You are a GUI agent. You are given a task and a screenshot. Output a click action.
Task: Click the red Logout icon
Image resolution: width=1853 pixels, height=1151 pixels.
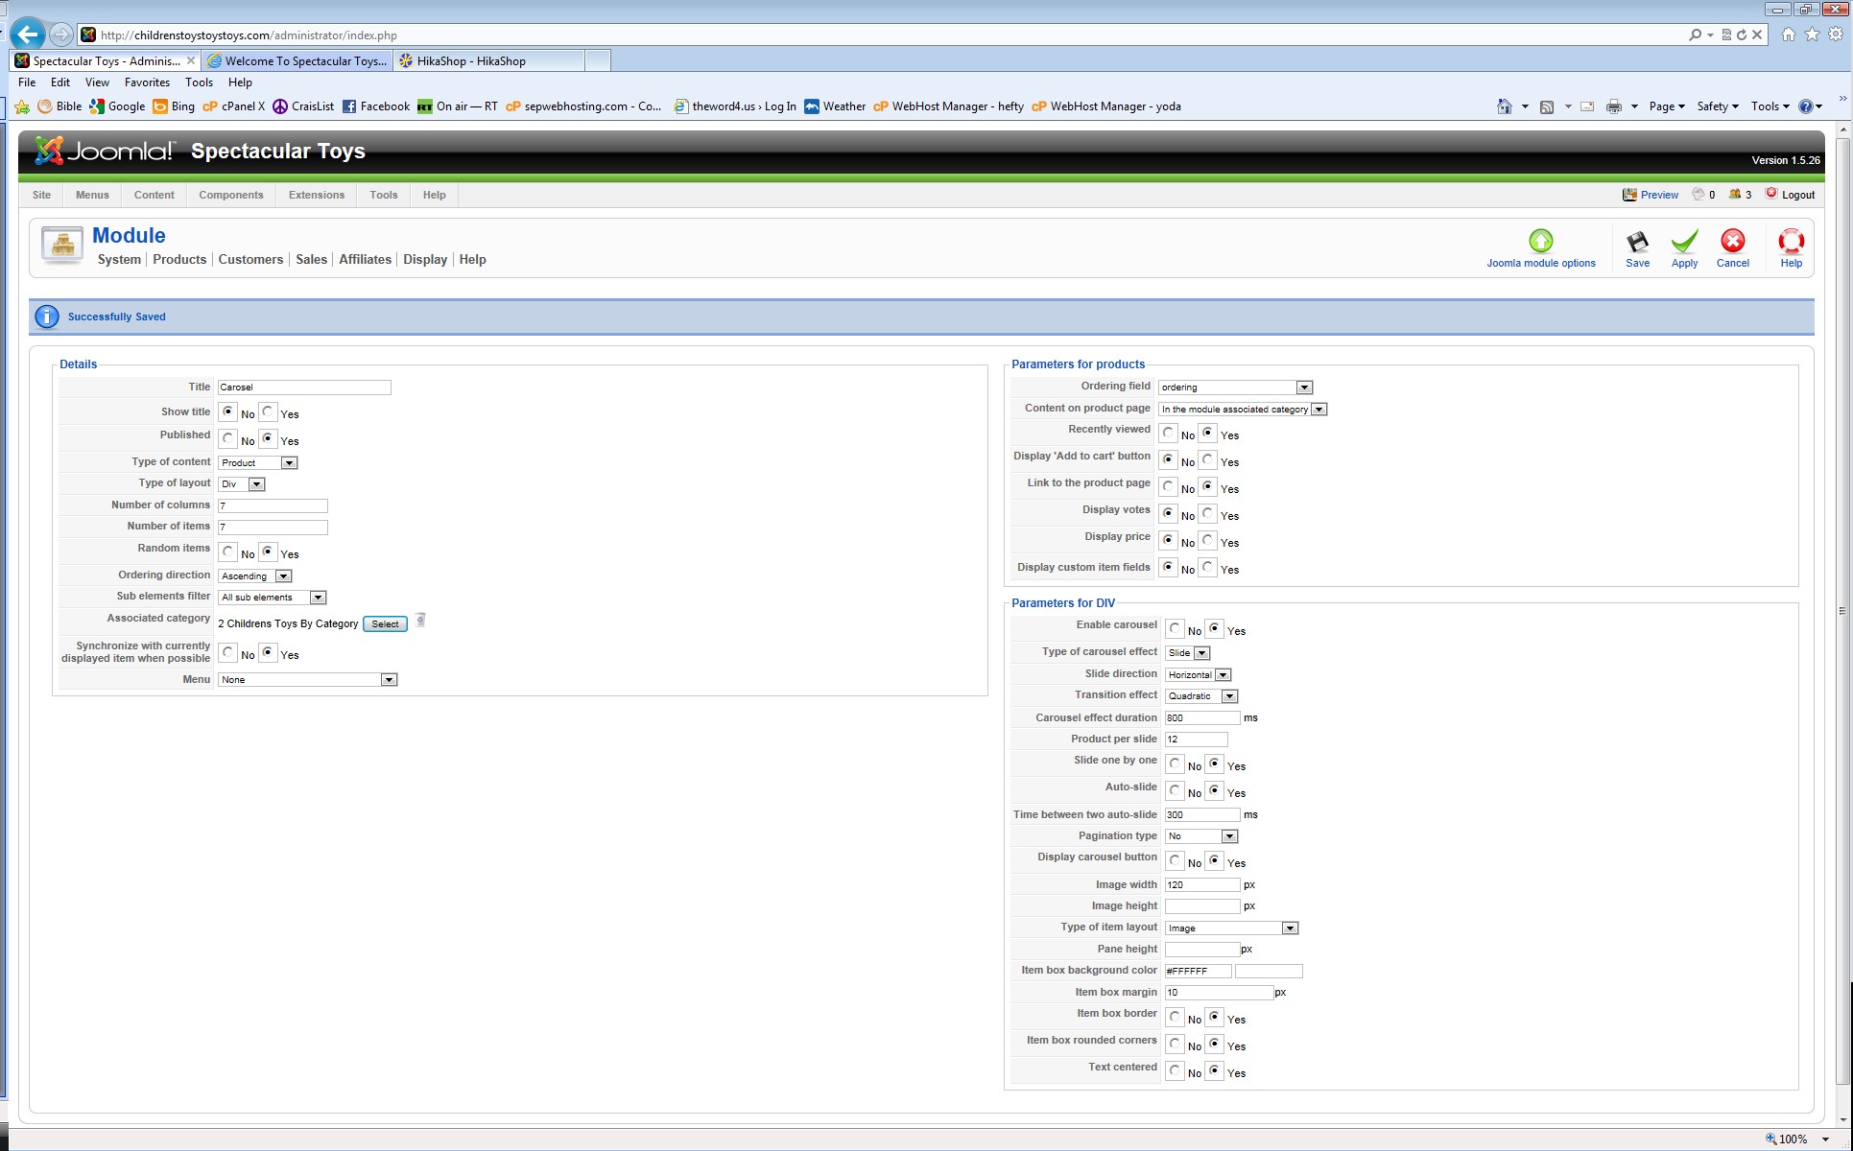tap(1771, 194)
